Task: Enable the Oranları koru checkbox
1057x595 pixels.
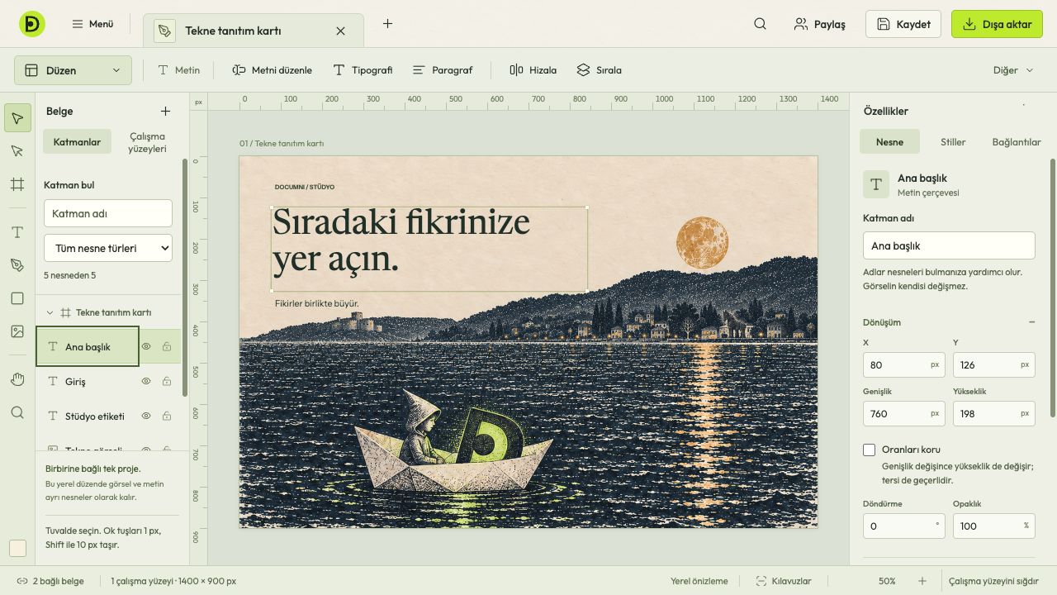Action: (869, 450)
